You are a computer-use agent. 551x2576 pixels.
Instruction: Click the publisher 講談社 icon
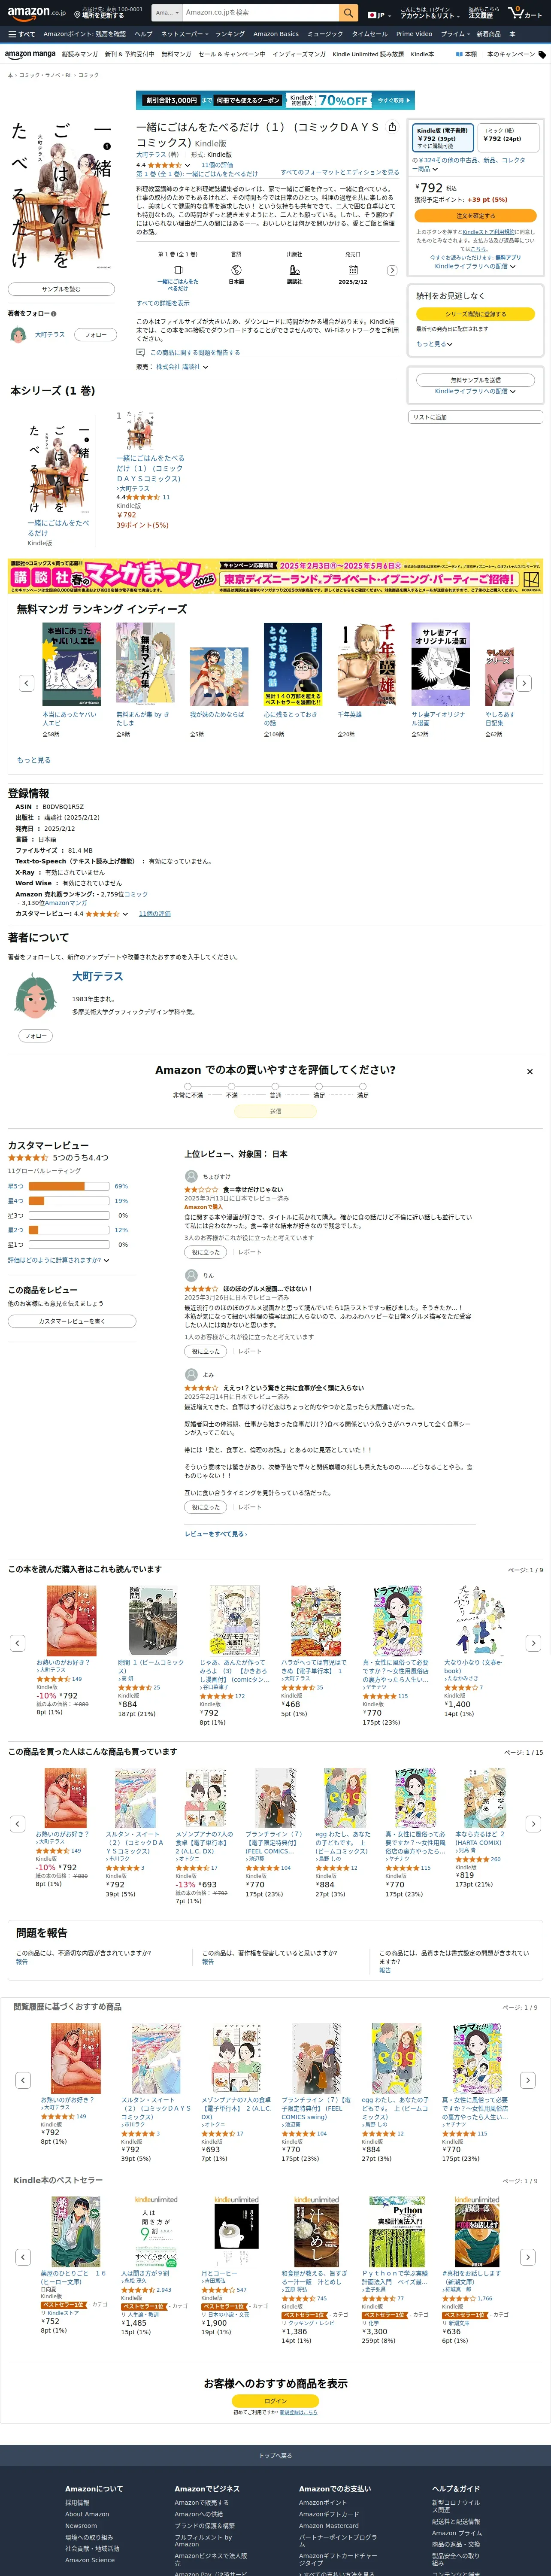click(x=294, y=270)
